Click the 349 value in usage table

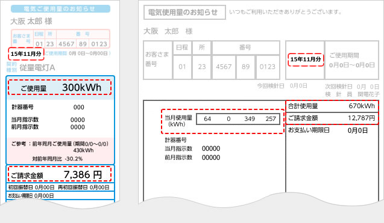[250, 118]
